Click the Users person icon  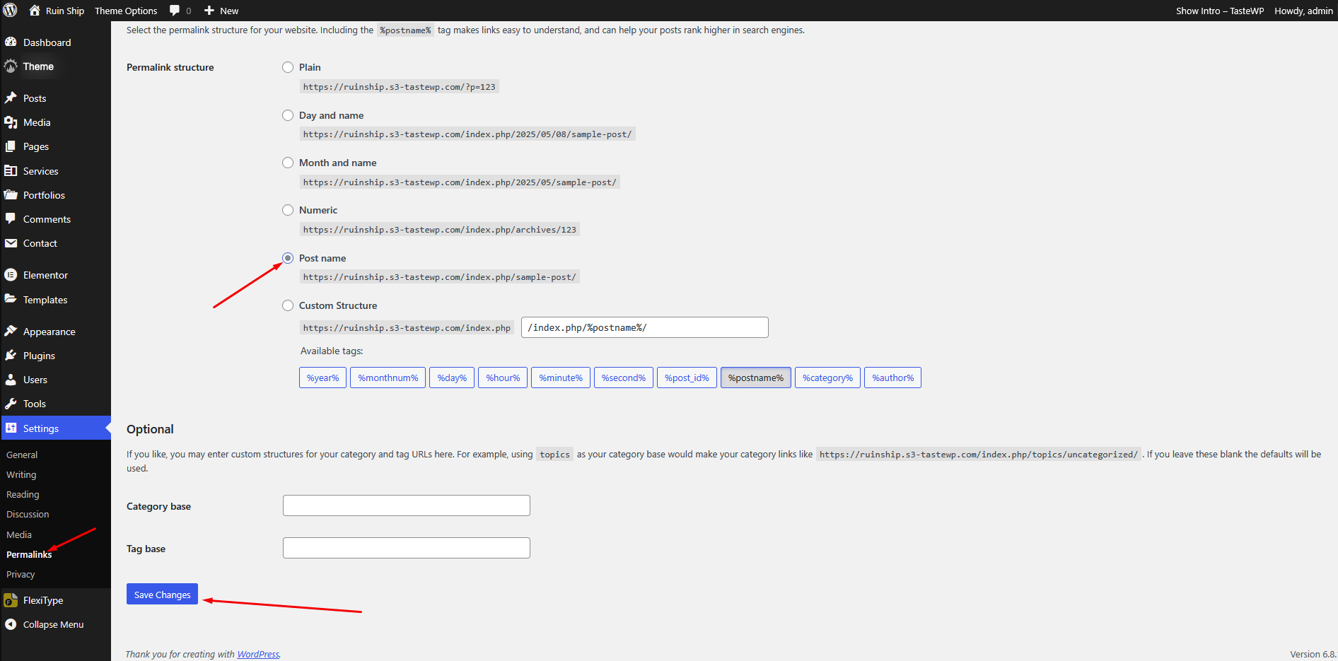click(11, 380)
